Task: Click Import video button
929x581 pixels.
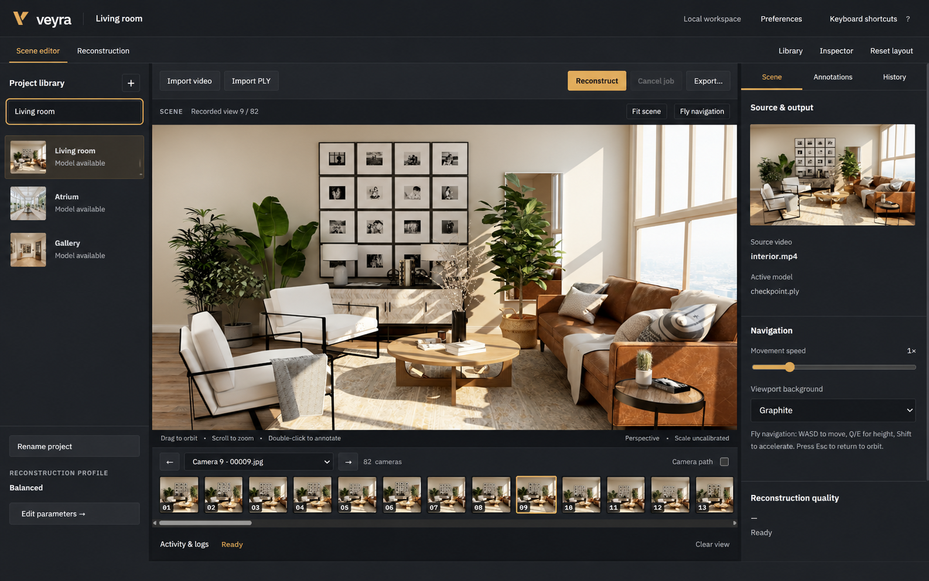Action: pyautogui.click(x=190, y=81)
